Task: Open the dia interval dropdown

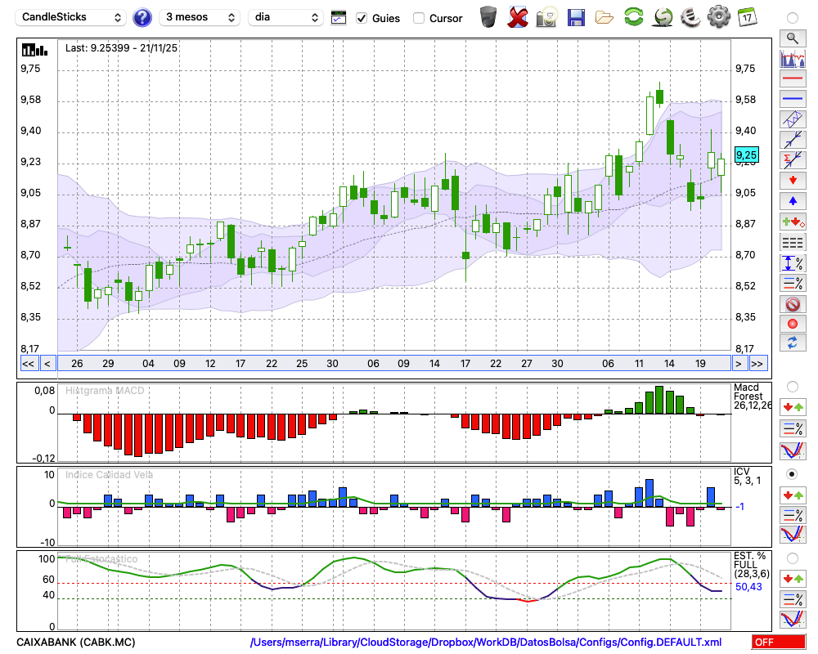Action: (285, 17)
